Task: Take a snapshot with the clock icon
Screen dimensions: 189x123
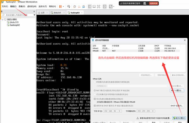Action: coord(75,7)
